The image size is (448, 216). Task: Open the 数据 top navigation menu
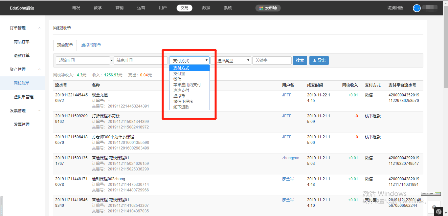[x=206, y=8]
